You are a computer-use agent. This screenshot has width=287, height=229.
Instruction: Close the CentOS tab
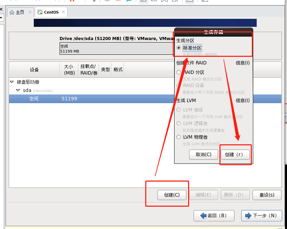63,12
